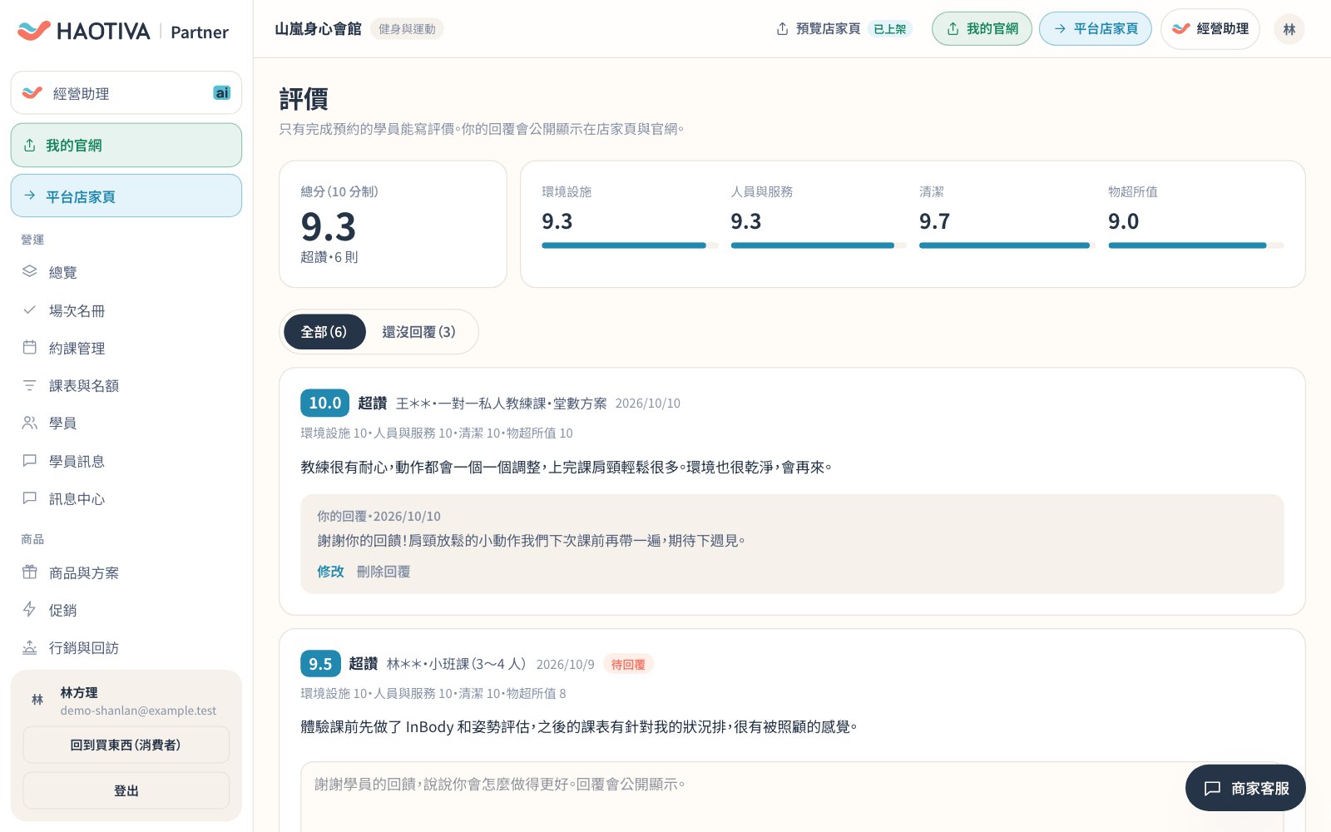
Task: Click share icon beside 預覽店家頁
Action: point(782,29)
